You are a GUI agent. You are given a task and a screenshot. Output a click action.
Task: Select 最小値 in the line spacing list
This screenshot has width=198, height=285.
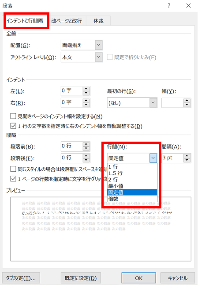pos(132,186)
